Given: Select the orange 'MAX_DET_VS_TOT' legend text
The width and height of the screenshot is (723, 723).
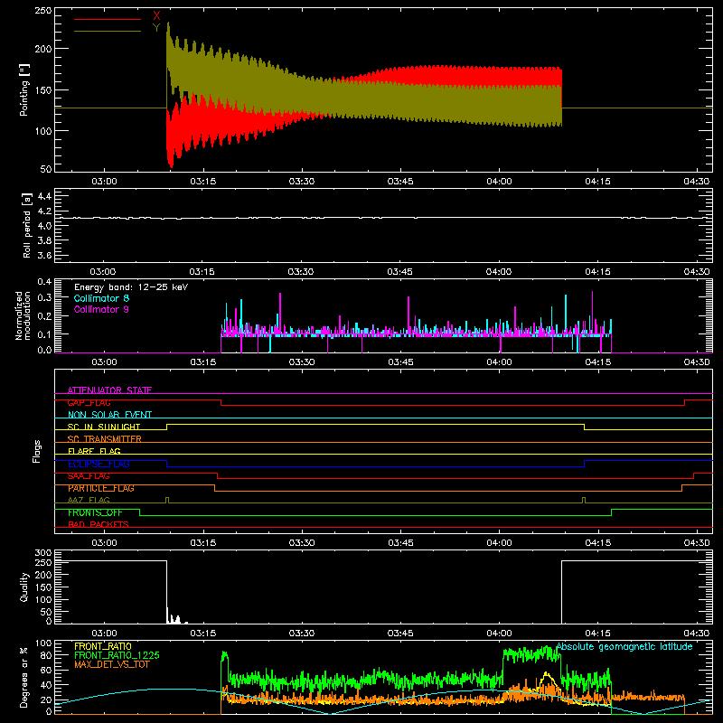Looking at the screenshot, I should tap(111, 664).
